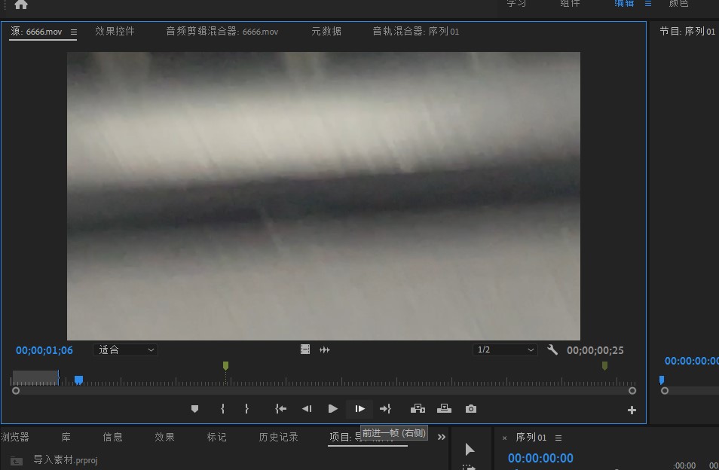Screen dimensions: 719x470
Task: Open zoom level dropdown 适合
Action: (x=126, y=350)
